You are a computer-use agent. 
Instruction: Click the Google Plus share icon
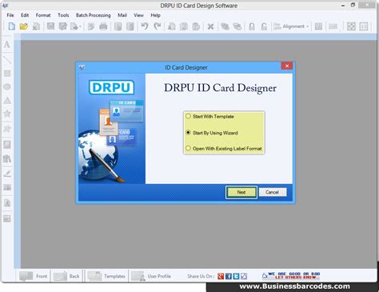[x=221, y=276]
